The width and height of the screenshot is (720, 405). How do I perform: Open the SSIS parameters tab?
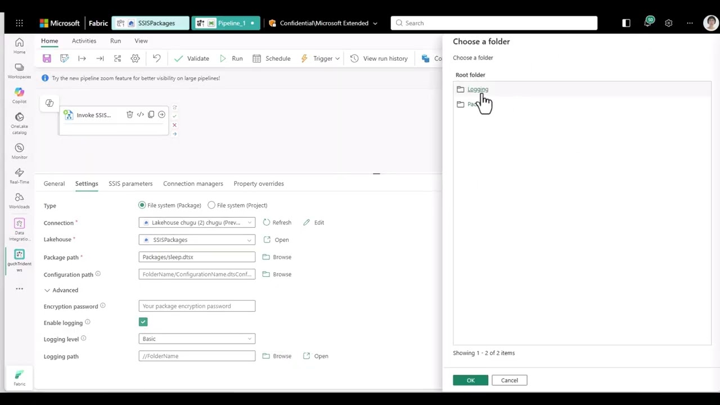click(130, 183)
